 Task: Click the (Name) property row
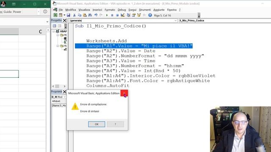click(x=59, y=106)
